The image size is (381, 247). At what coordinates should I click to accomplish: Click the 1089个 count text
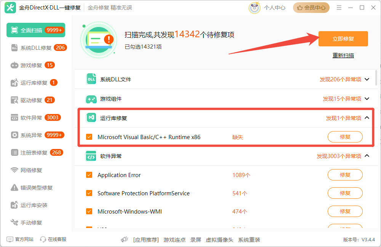[241, 175]
